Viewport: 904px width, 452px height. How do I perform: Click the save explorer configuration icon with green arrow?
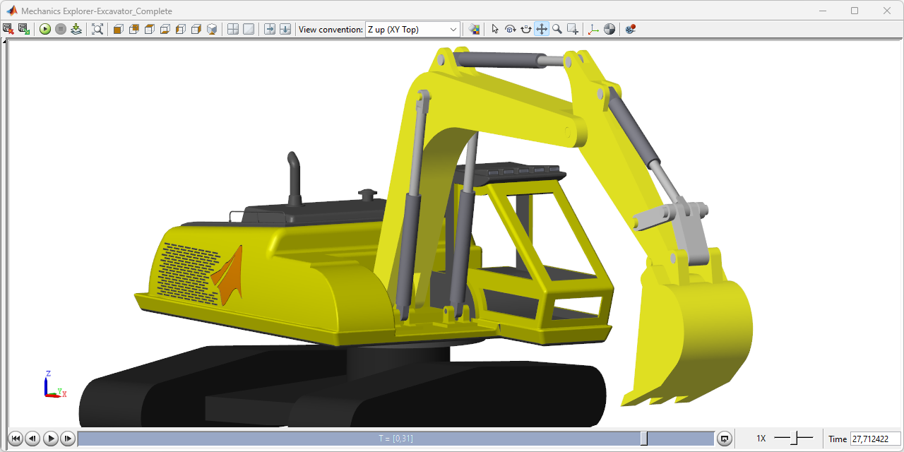tap(24, 29)
